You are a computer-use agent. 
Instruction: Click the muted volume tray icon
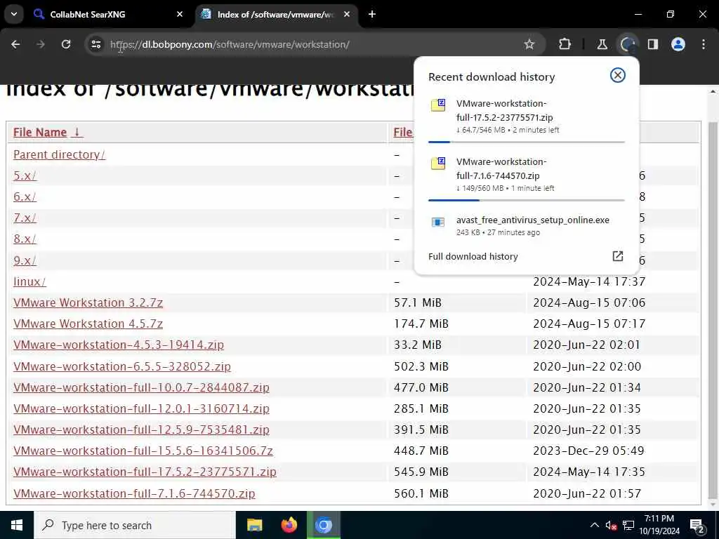coord(612,526)
